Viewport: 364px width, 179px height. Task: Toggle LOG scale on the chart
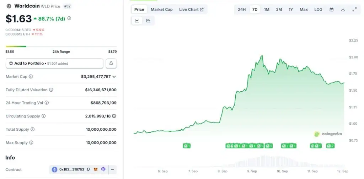318,10
